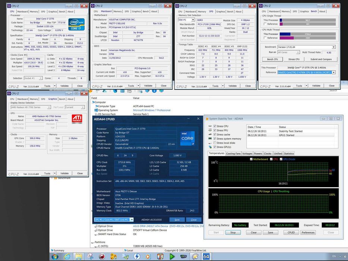Open the green play arrow taskbar icon

[172, 257]
